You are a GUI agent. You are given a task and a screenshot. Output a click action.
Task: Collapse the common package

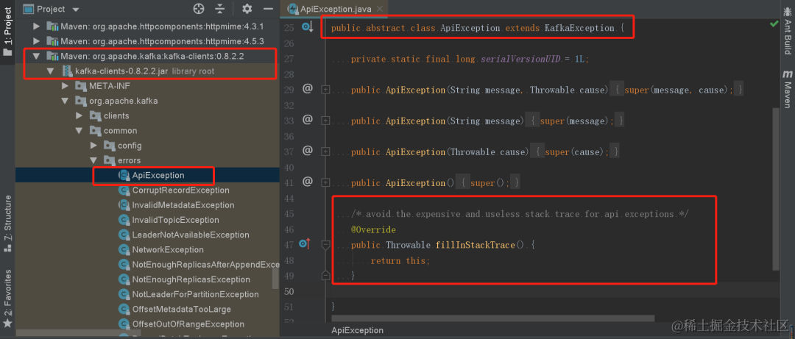point(79,130)
